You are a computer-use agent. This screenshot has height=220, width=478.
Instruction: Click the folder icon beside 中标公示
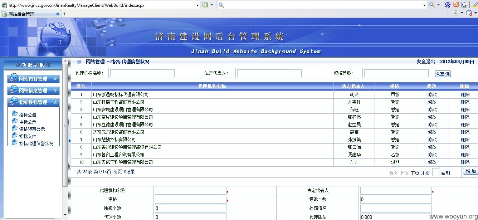click(x=14, y=121)
